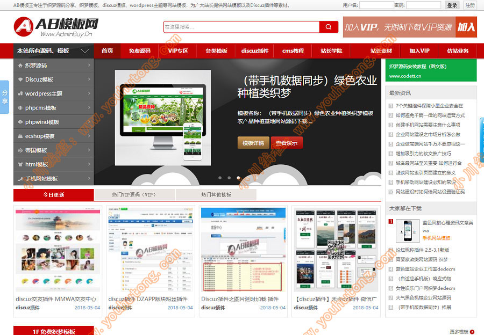Viewport: 484px width, 335px height.
Task: Expand the 织梦源码 category arrow
Action: [x=89, y=65]
